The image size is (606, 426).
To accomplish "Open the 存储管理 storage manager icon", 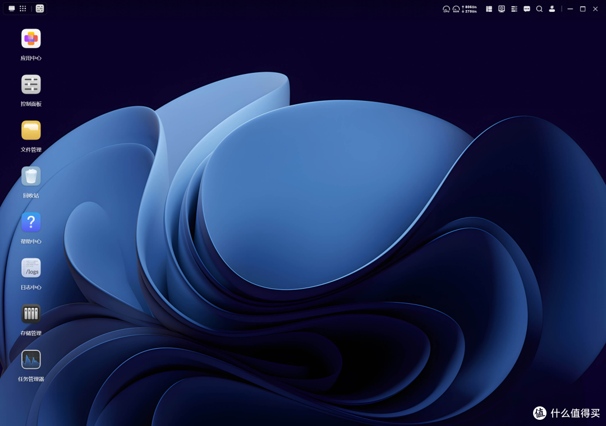I will click(31, 313).
